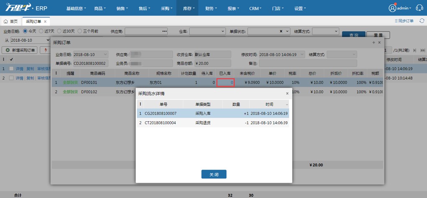Open column menu in main order list header
The image size is (427, 198).
[x=3, y=59]
